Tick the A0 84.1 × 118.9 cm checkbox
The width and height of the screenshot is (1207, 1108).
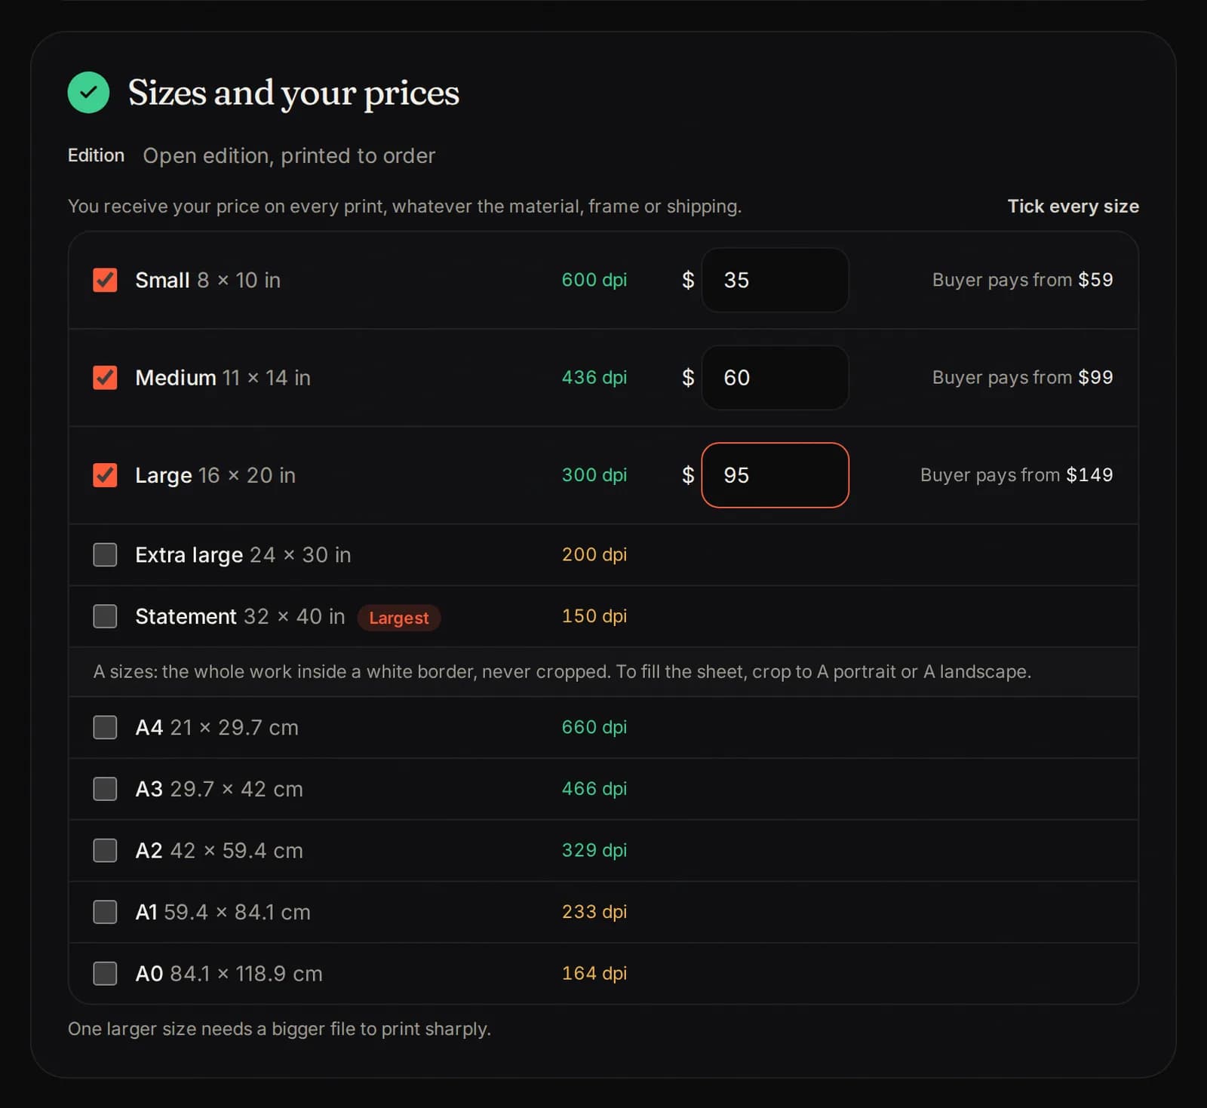tap(105, 973)
